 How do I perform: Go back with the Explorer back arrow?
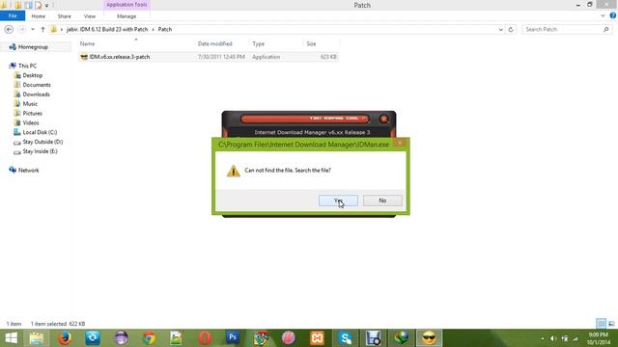point(9,30)
